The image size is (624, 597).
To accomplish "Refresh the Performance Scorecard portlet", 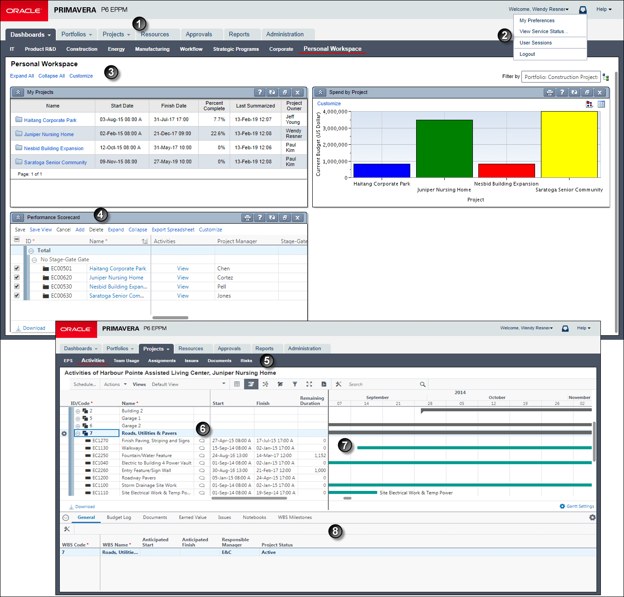I will pyautogui.click(x=272, y=217).
